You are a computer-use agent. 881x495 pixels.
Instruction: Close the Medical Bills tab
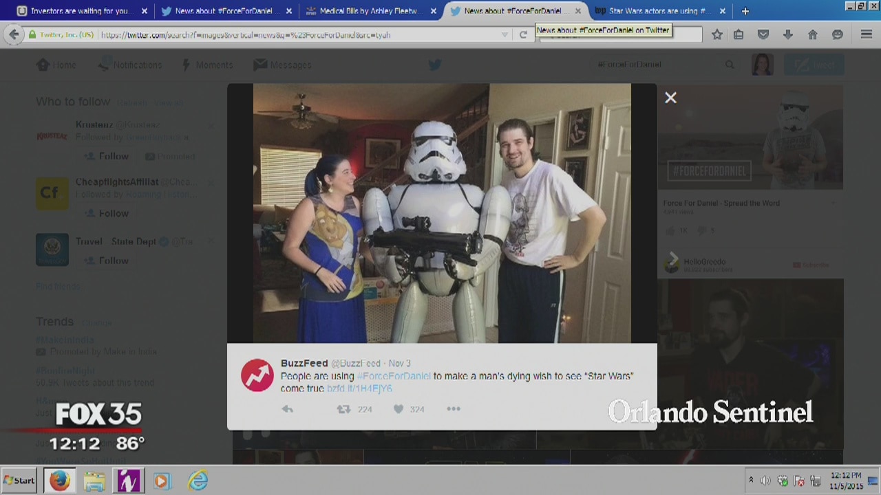[434, 11]
